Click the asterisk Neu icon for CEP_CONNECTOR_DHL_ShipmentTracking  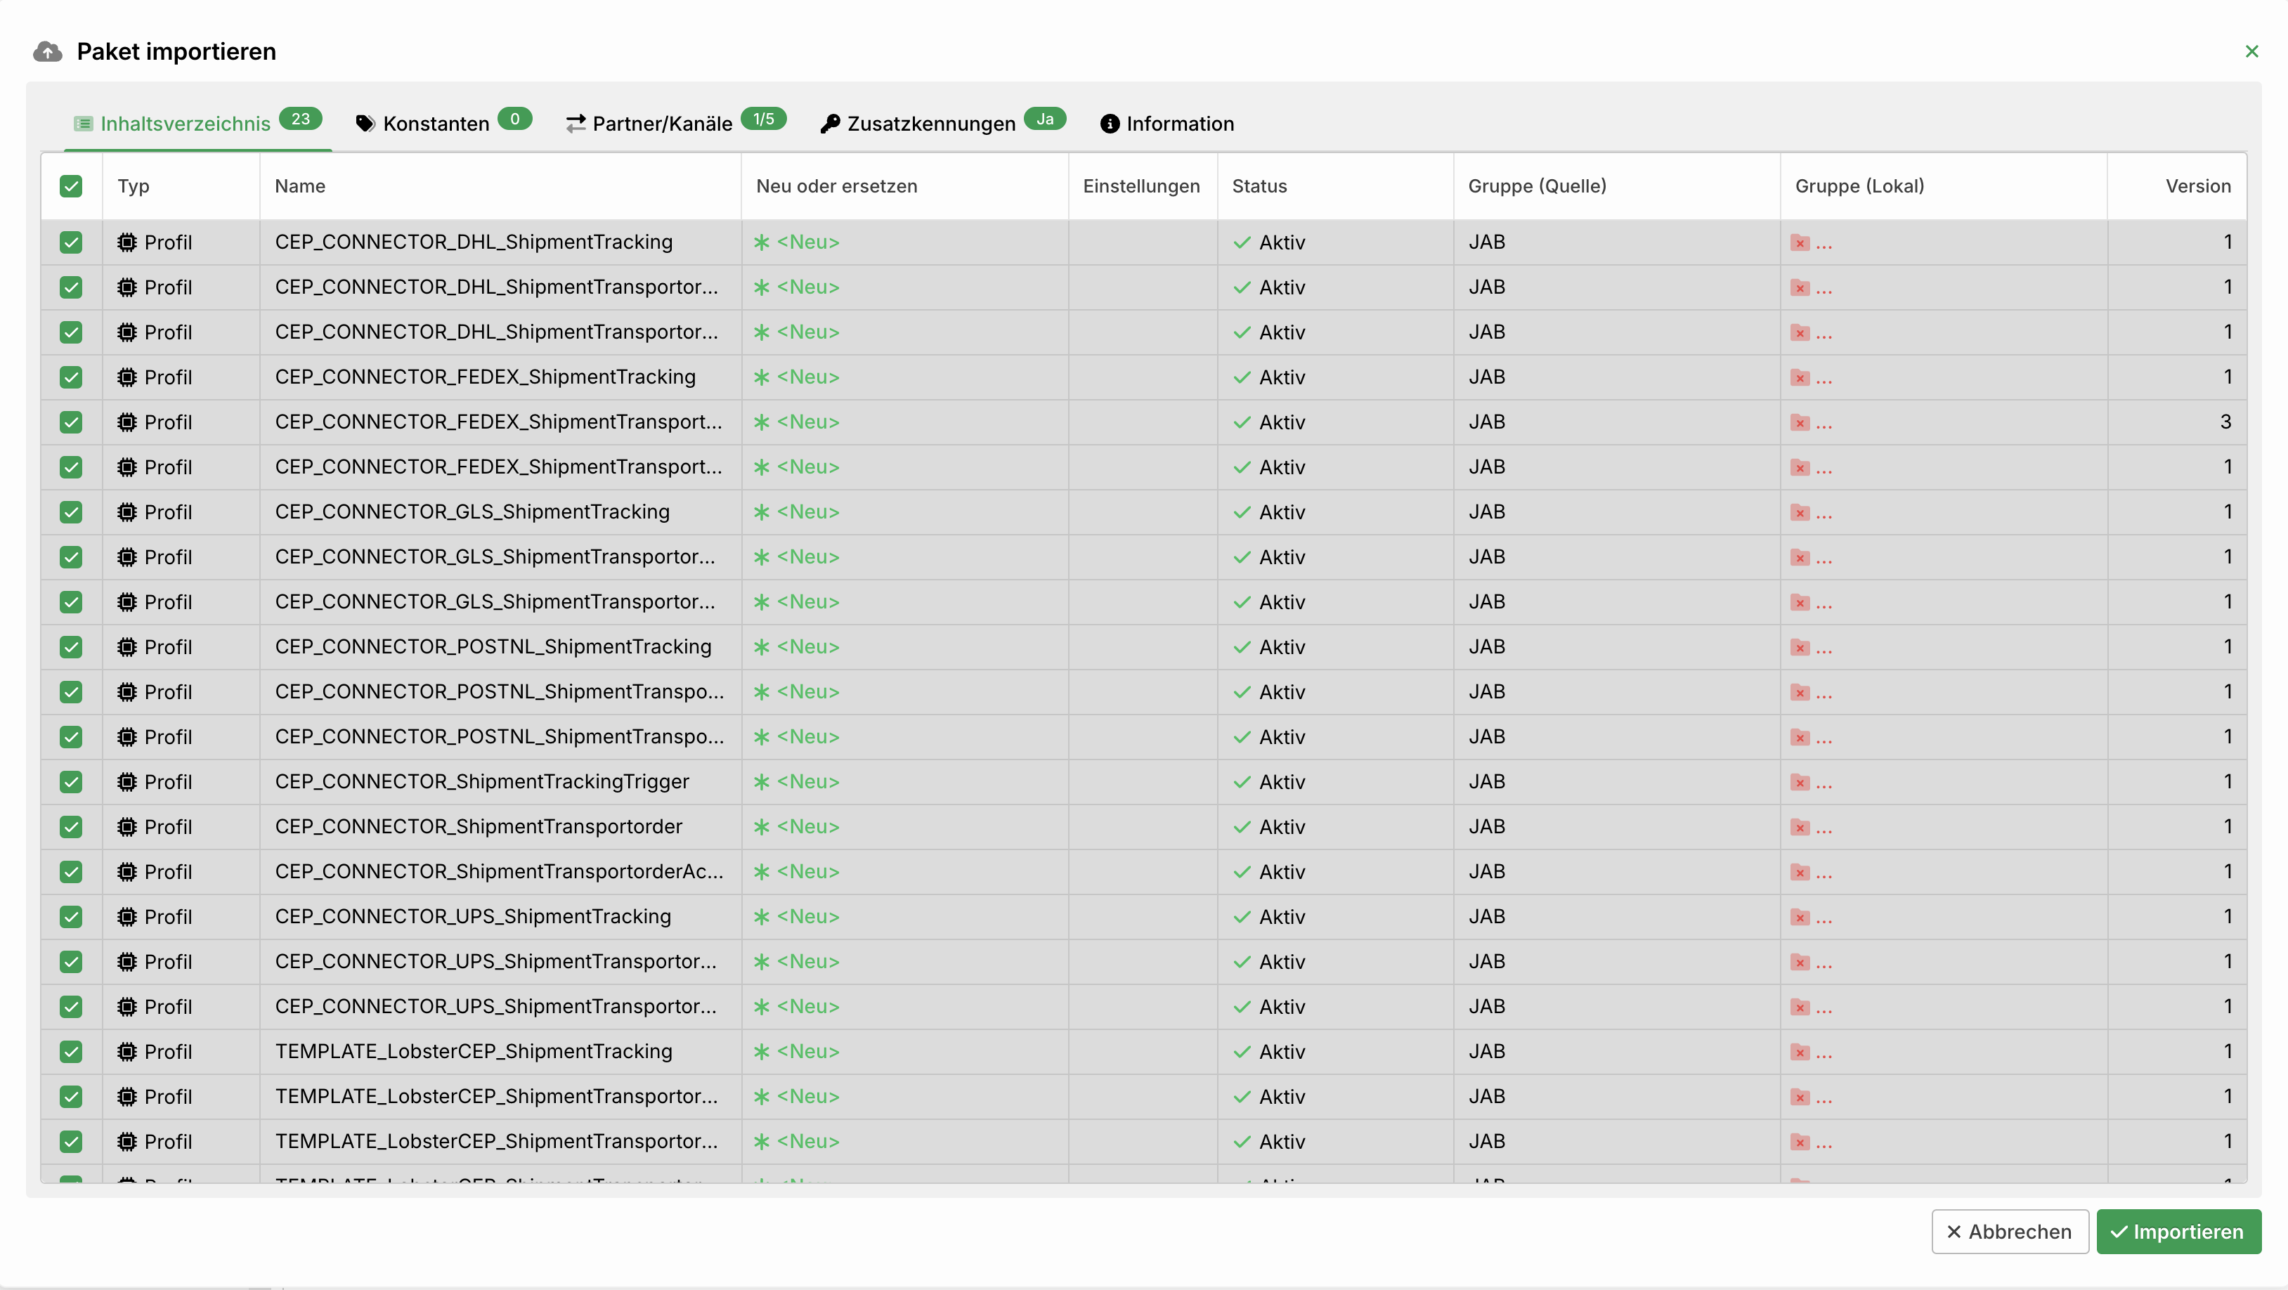[x=761, y=242]
